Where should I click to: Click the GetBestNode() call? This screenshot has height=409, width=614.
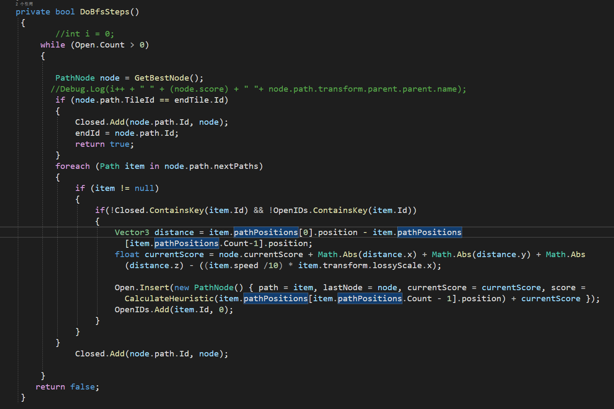tap(167, 78)
